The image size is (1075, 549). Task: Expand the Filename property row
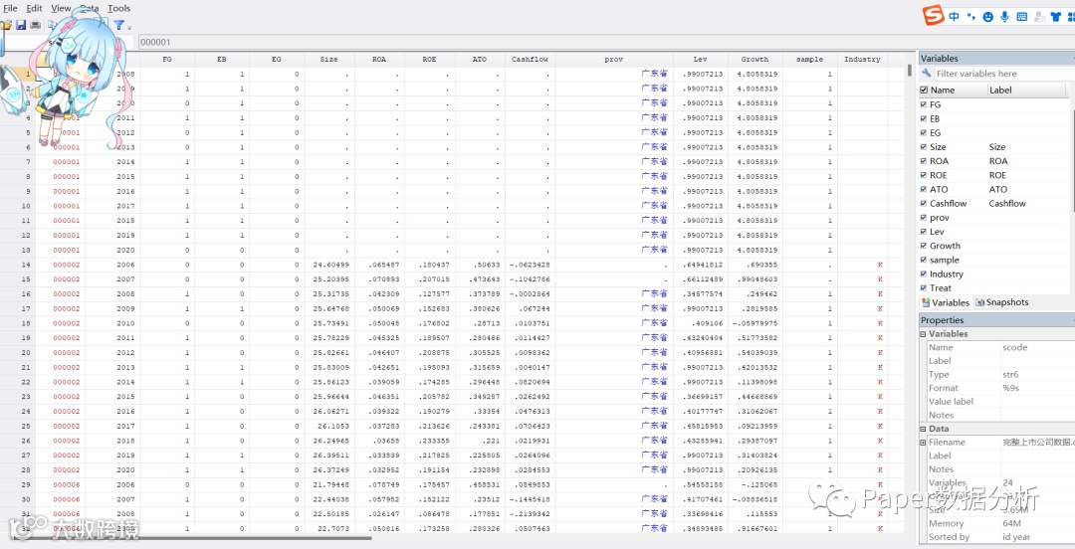923,443
